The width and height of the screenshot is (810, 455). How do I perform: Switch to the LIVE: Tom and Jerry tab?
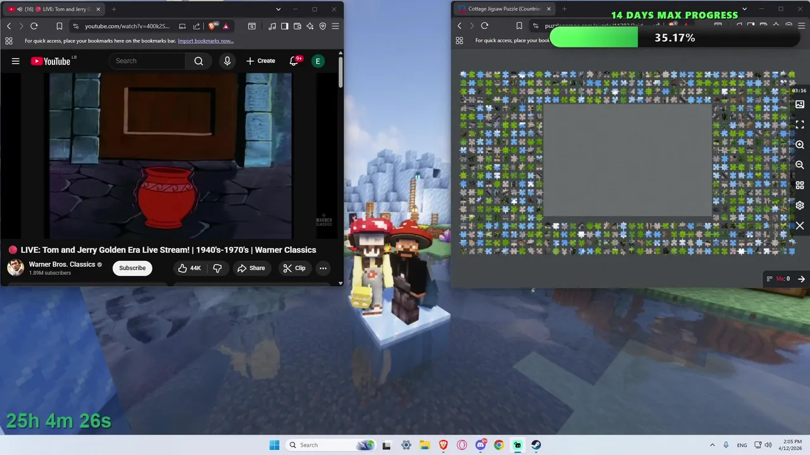[x=54, y=9]
